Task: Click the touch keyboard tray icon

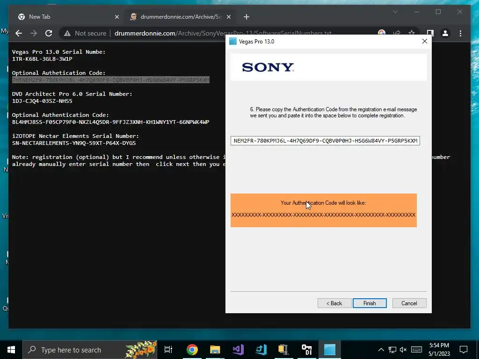Action: pyautogui.click(x=416, y=350)
